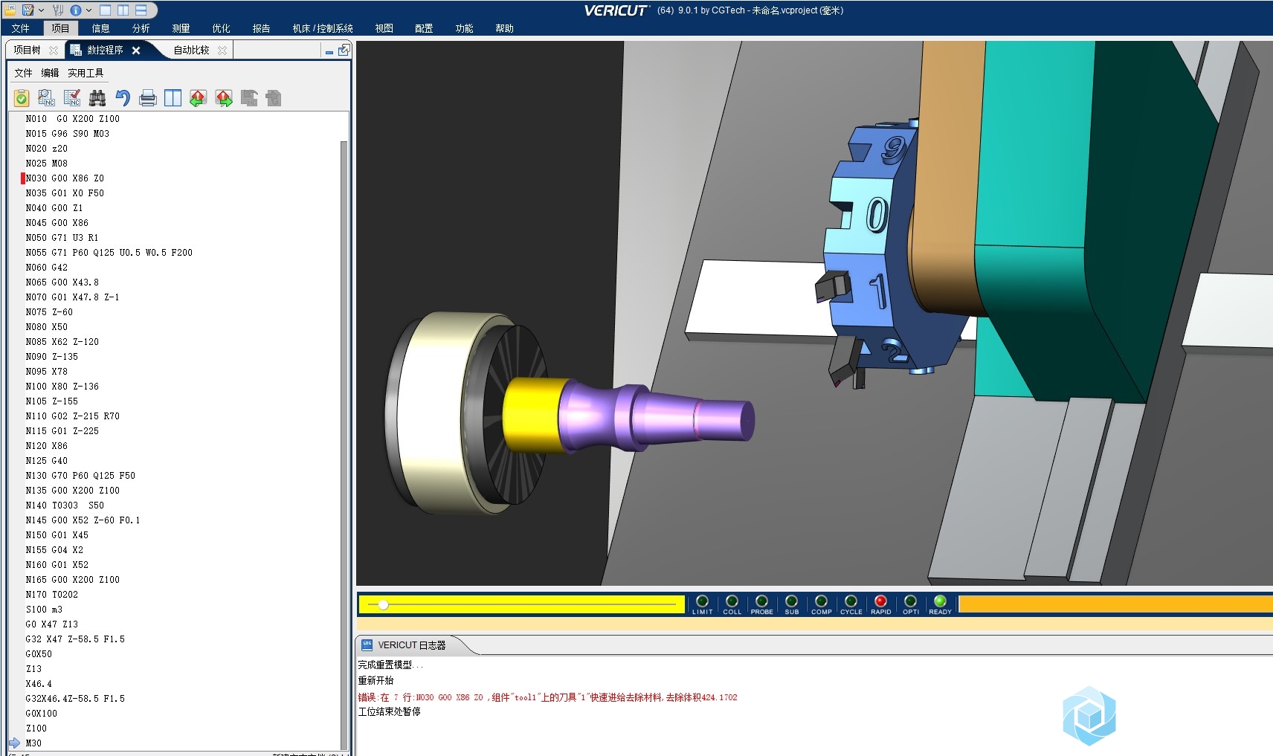Switch to two horizontal views layout
Screen dimensions: 1273x756
(x=141, y=10)
